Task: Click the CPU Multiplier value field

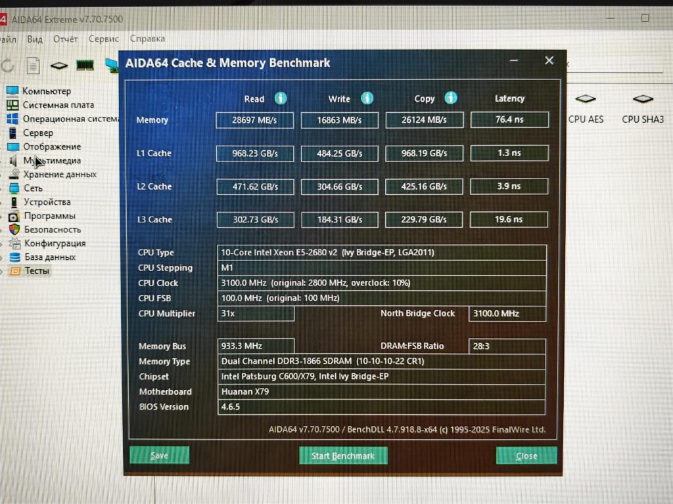Action: pyautogui.click(x=255, y=314)
